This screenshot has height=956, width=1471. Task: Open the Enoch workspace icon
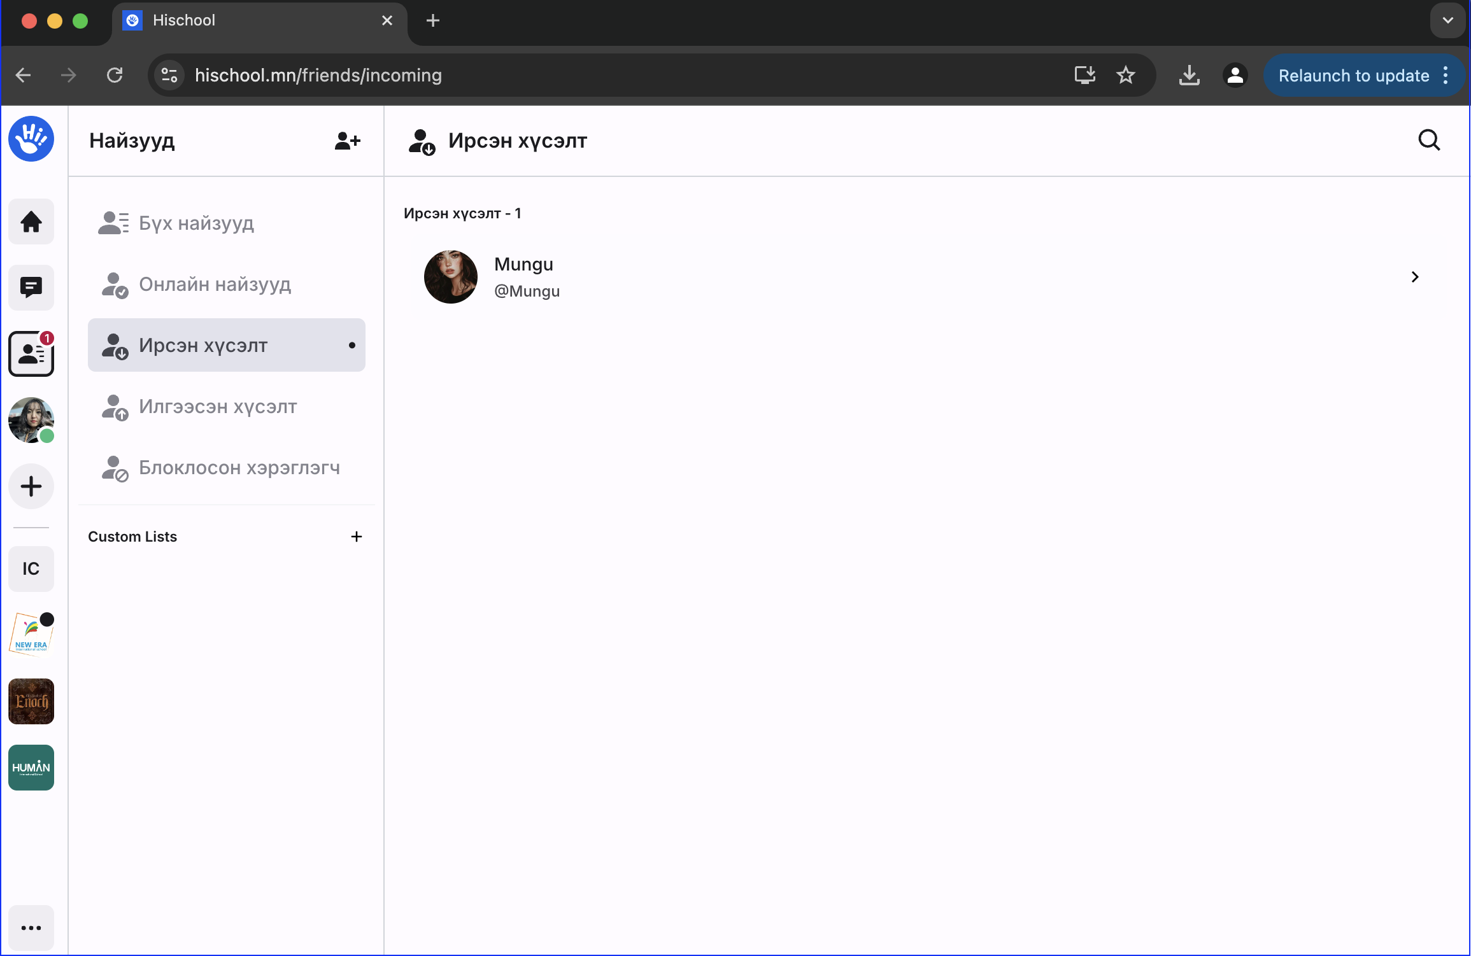coord(31,701)
